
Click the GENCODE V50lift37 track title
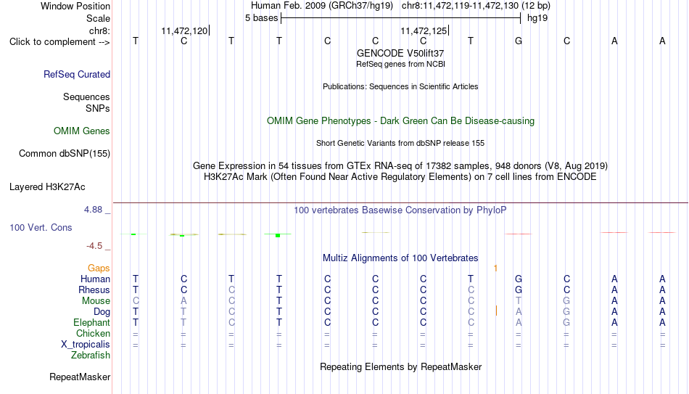coord(400,53)
